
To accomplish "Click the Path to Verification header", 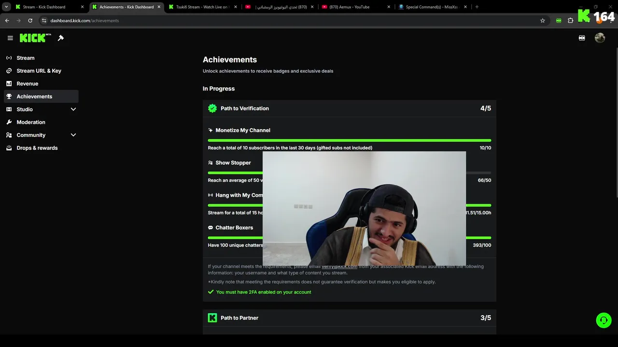I will tap(350, 108).
